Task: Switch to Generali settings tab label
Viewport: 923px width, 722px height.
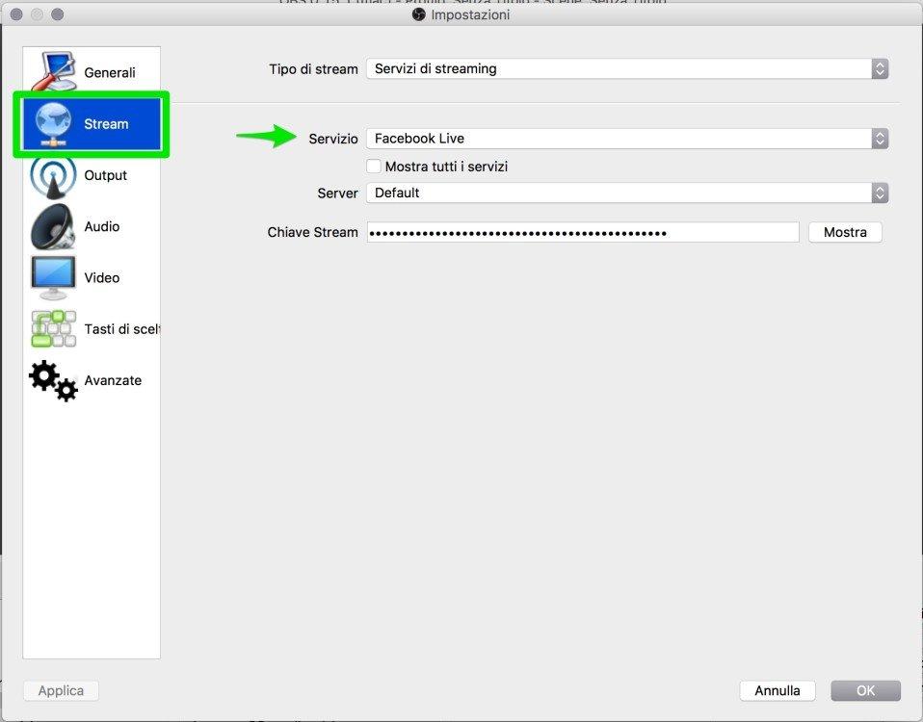Action: tap(110, 72)
